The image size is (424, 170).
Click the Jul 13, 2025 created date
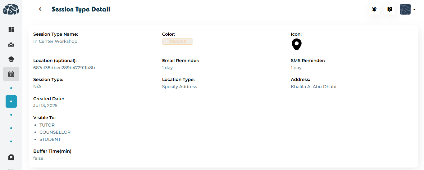click(45, 105)
